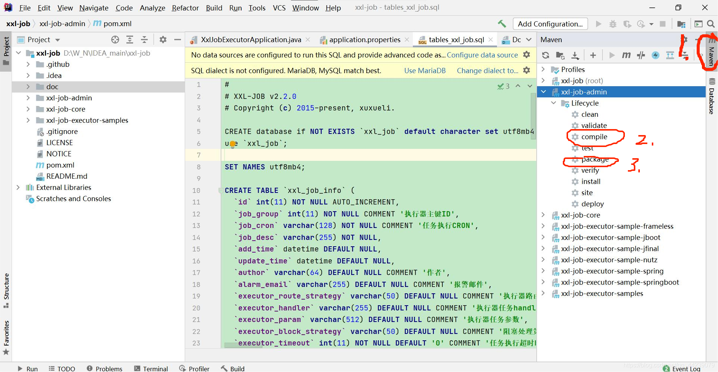Collapse the Lifecycle node
This screenshot has height=372, width=718.
(553, 103)
